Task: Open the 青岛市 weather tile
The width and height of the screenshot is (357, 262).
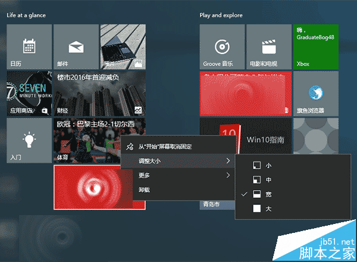Action: (217, 205)
